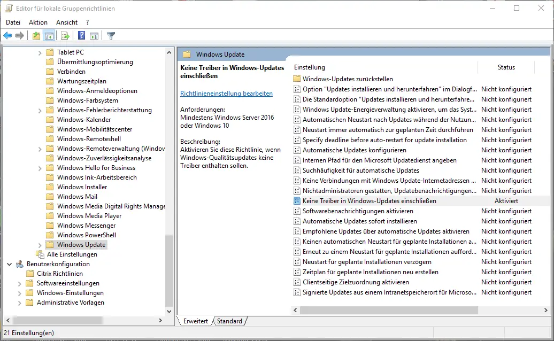Toggle the action pane toolbar icon
The height and width of the screenshot is (341, 554).
point(94,35)
